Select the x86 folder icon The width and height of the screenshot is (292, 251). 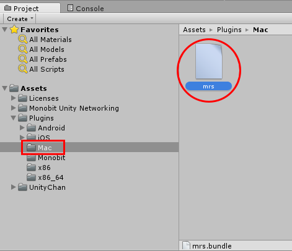click(31, 168)
